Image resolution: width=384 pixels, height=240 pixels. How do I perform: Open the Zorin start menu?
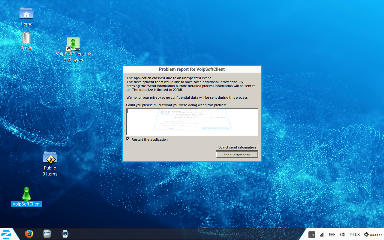(7, 234)
